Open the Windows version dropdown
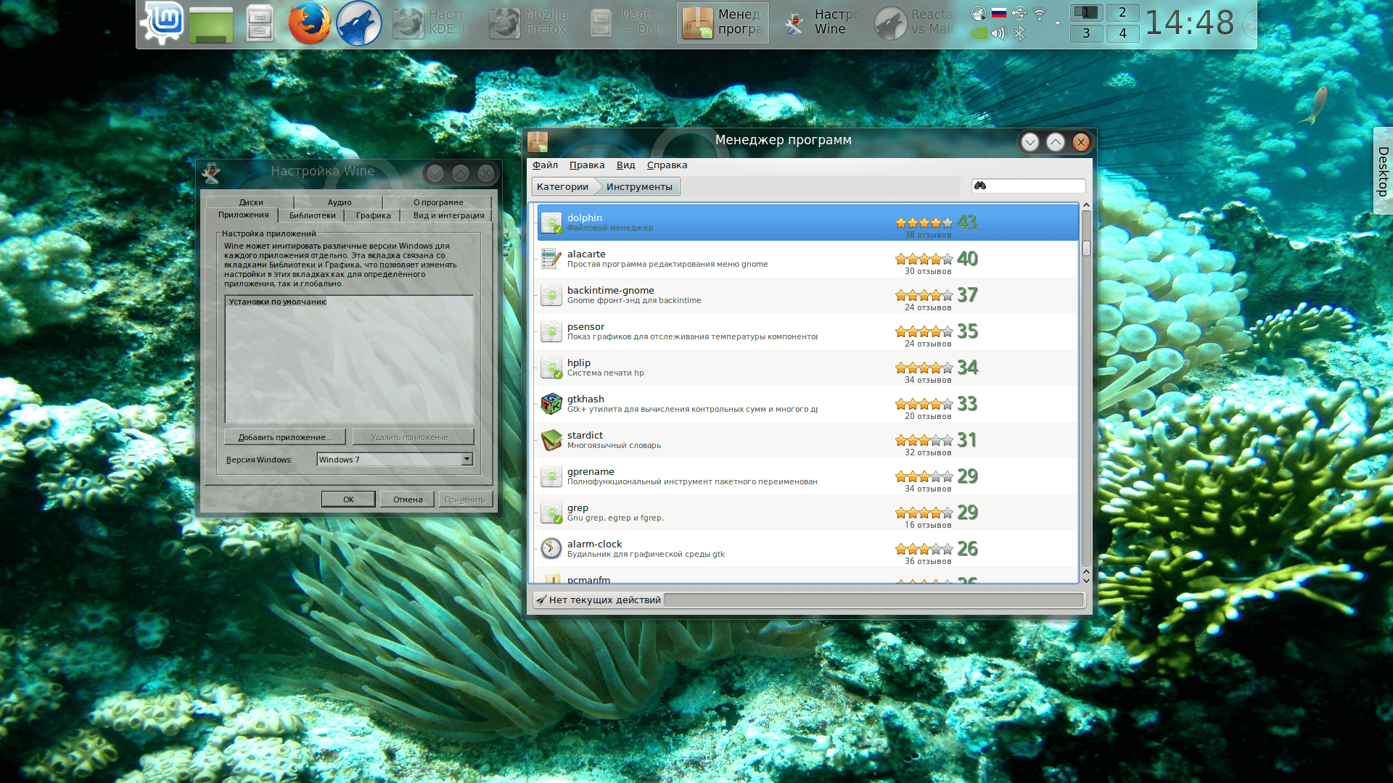This screenshot has width=1393, height=783. (467, 459)
